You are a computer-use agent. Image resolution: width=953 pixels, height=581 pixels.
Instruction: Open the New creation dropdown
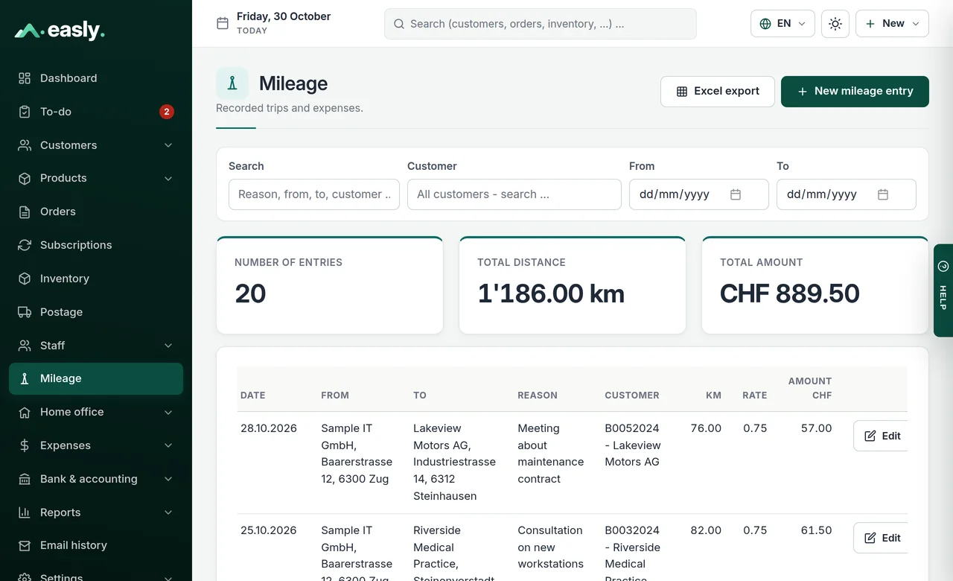892,24
